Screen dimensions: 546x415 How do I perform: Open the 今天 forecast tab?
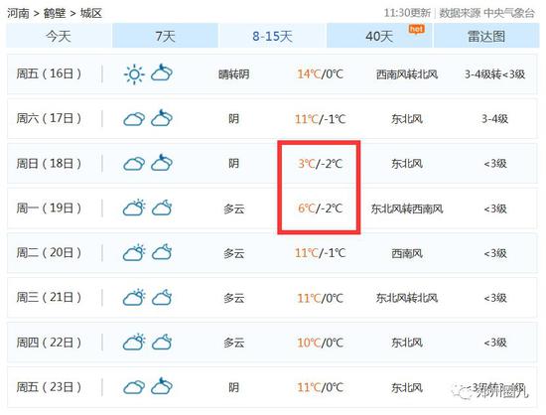[60, 36]
